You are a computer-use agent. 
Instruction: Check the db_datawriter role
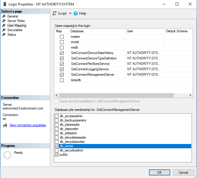tap(57, 129)
